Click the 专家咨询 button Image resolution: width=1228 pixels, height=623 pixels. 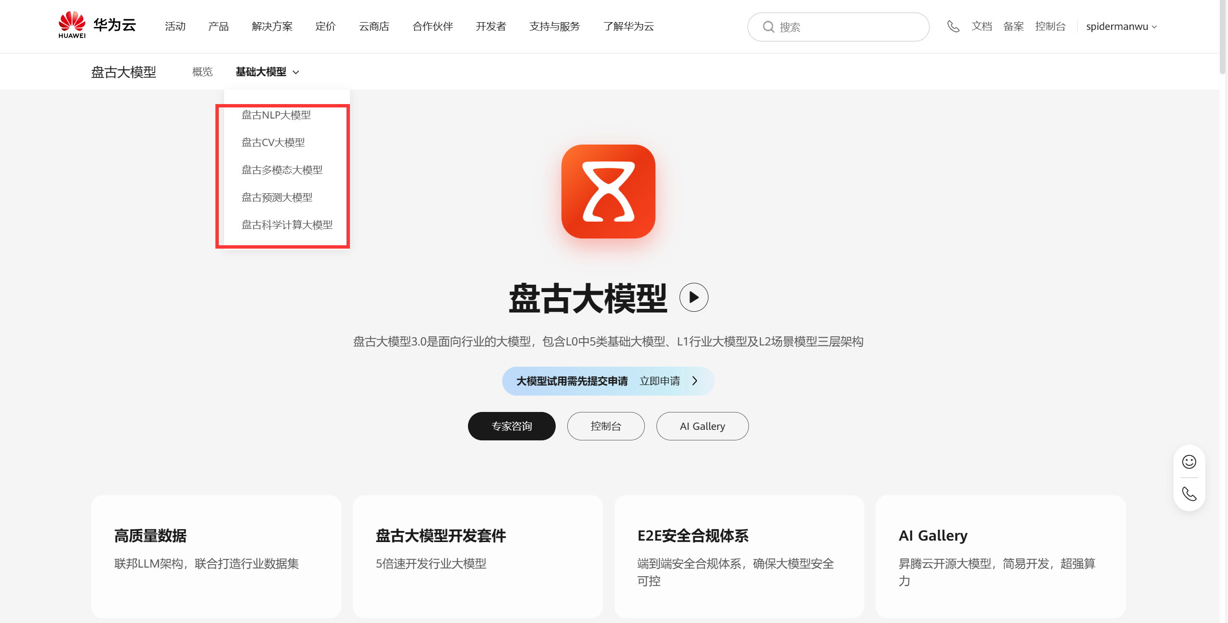(511, 426)
